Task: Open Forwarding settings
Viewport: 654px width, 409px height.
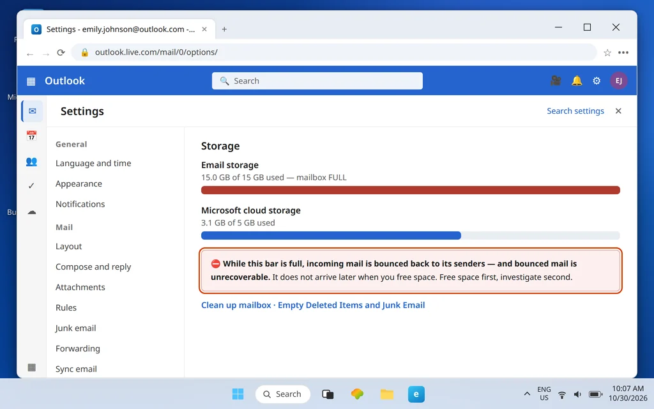Action: tap(78, 348)
